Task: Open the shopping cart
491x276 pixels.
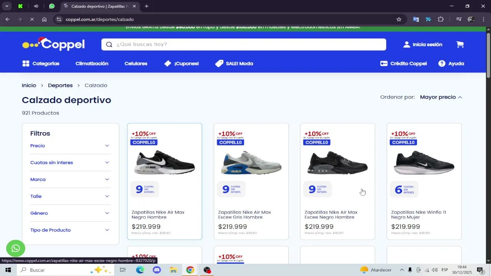Action: 460,44
